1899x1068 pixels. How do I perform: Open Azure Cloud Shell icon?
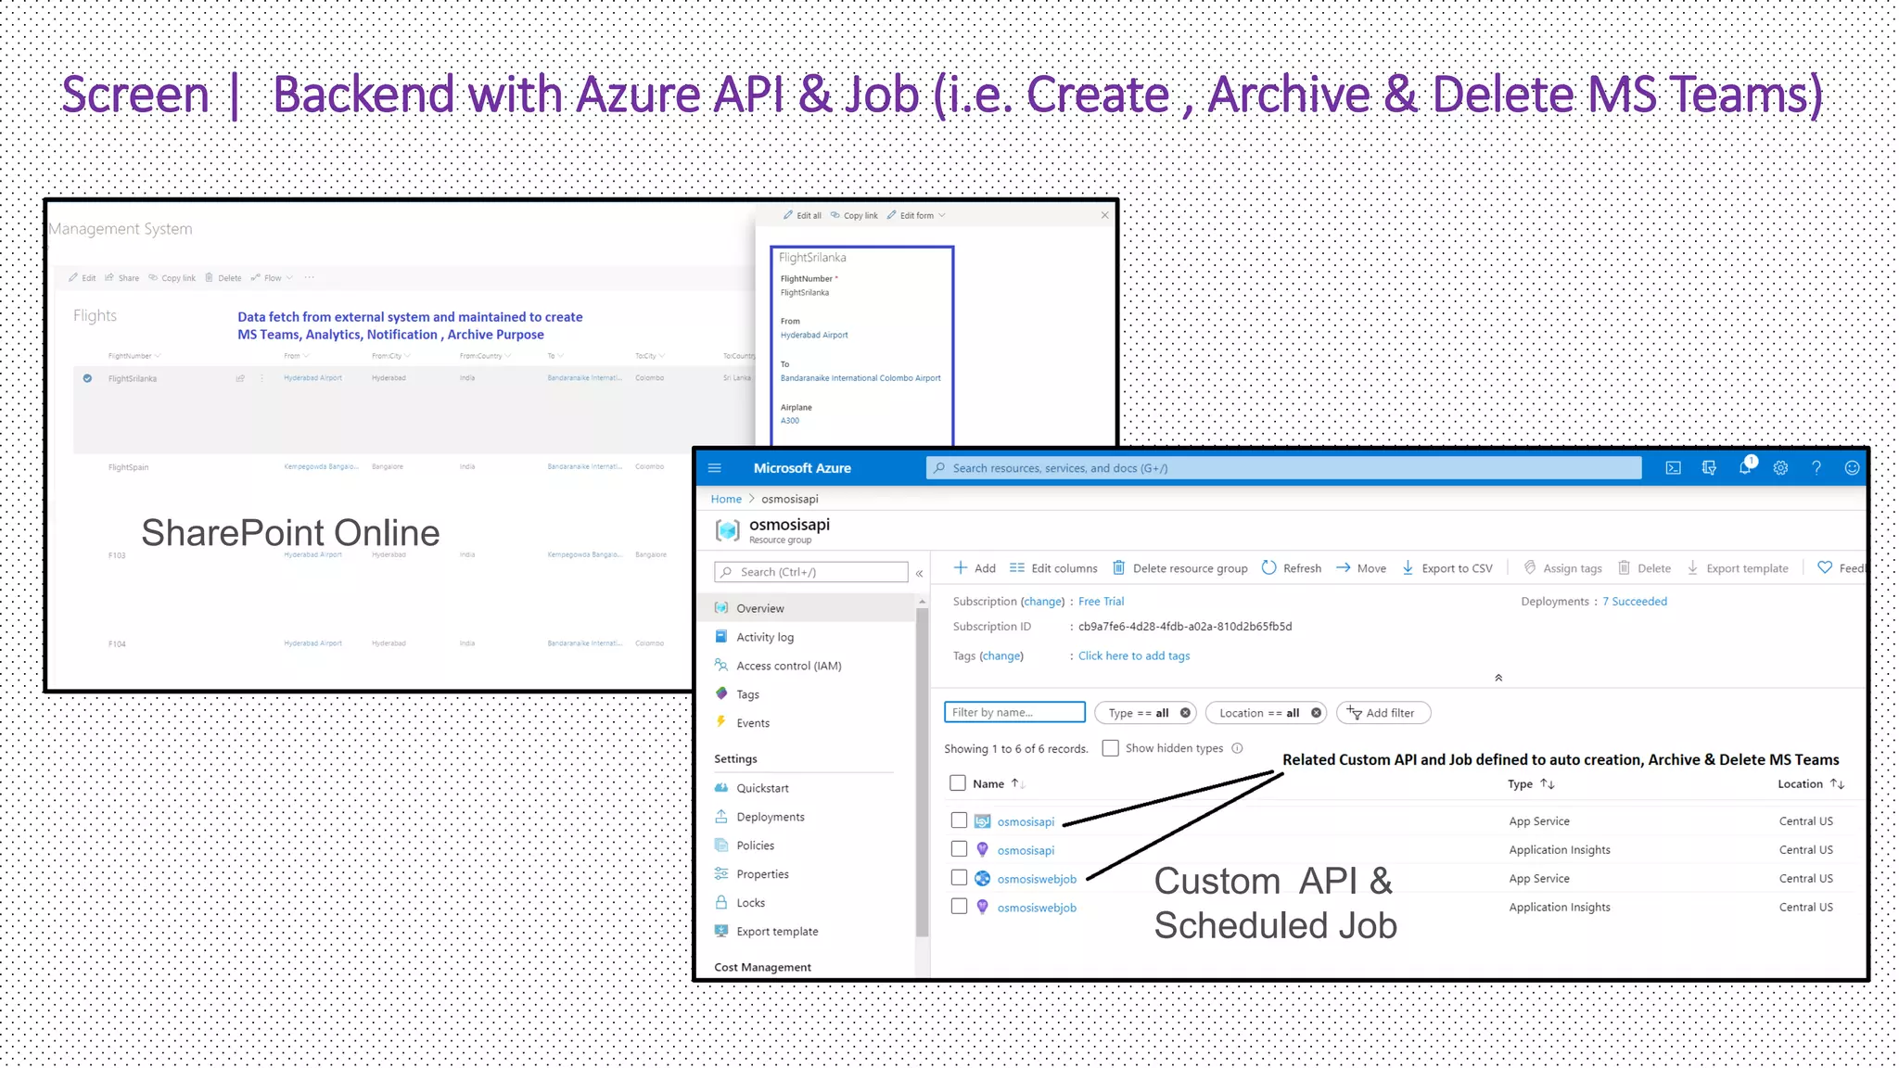pyautogui.click(x=1673, y=468)
